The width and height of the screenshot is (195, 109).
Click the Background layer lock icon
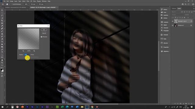(191, 25)
